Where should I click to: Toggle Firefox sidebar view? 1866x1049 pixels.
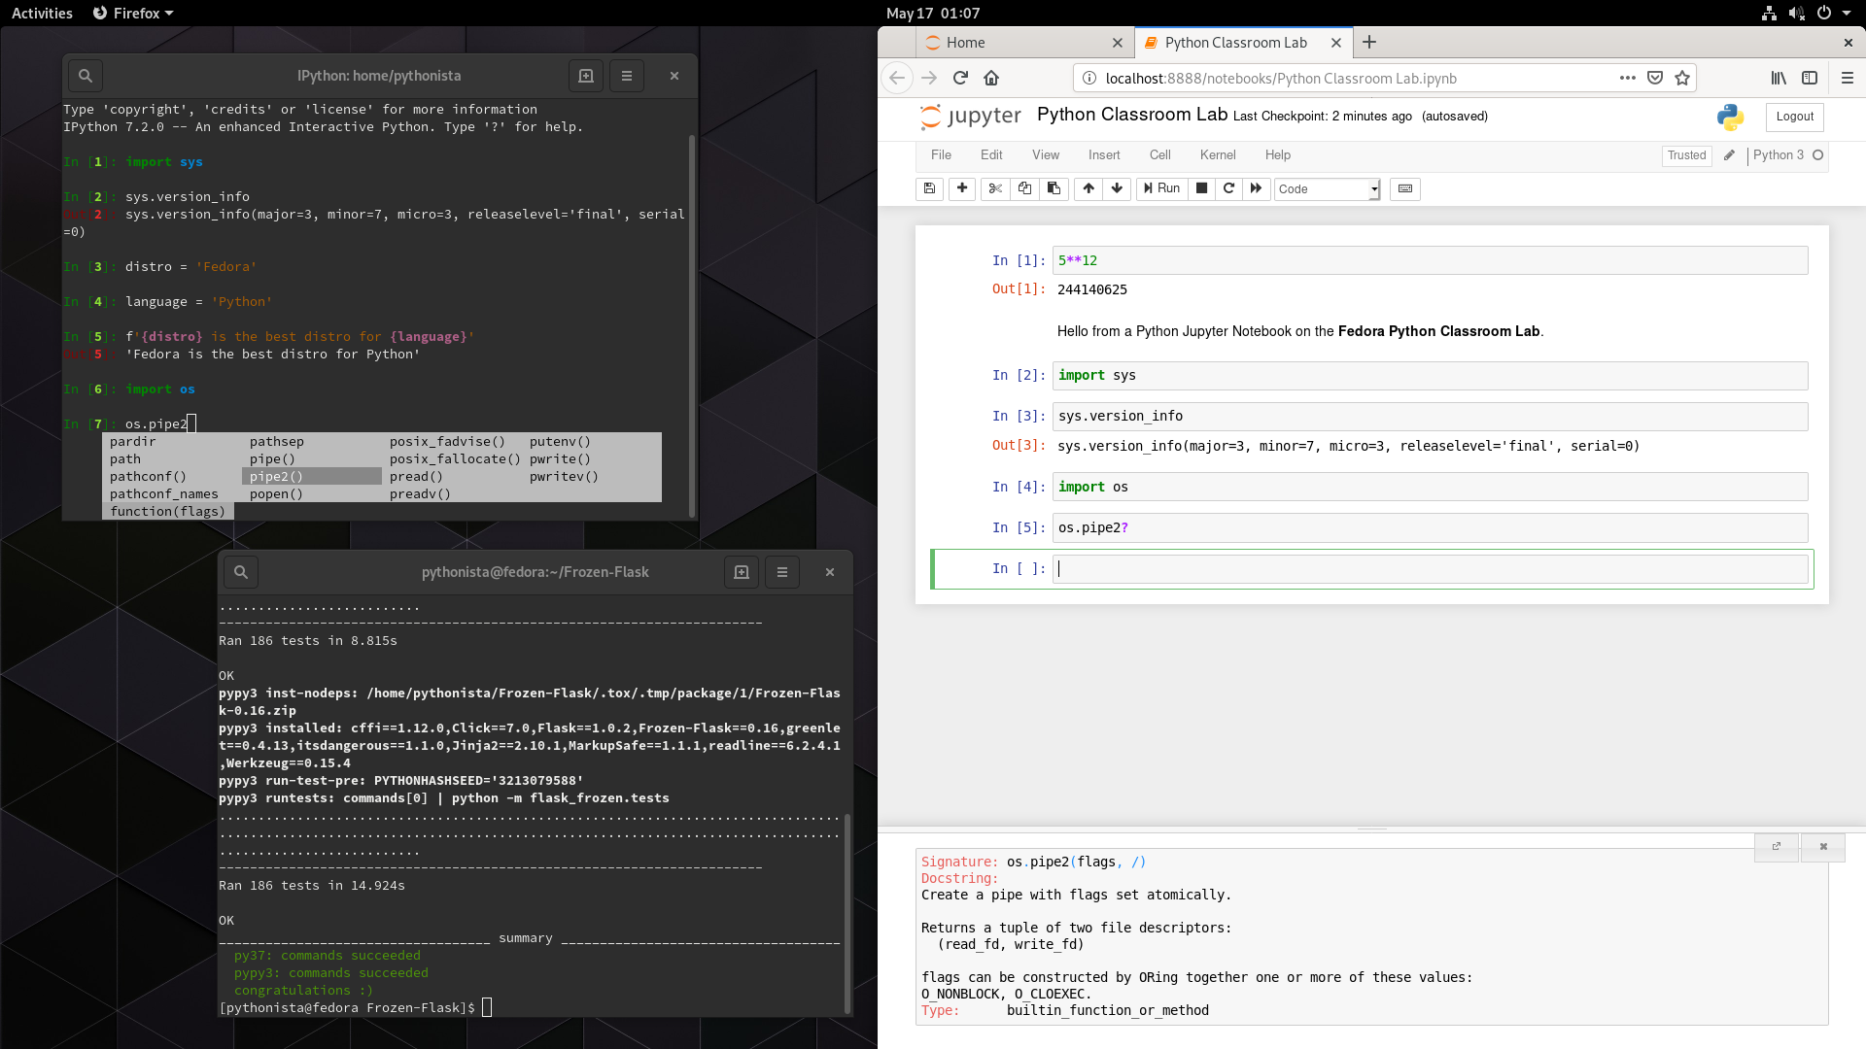[1810, 78]
